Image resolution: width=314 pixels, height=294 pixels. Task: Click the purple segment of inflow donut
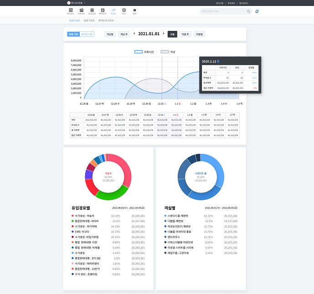point(89,174)
